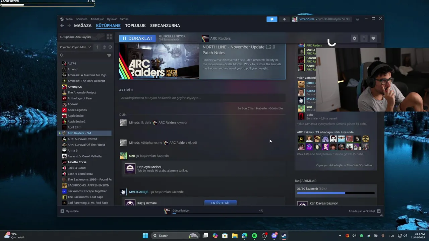This screenshot has width=429, height=241.
Task: Change library sort order arrow icon
Action: pyautogui.click(x=97, y=47)
